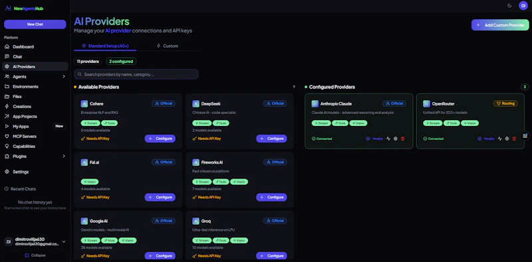Screen dimensions: 532x262
Task: Configure the Cohere provider
Action: point(160,139)
